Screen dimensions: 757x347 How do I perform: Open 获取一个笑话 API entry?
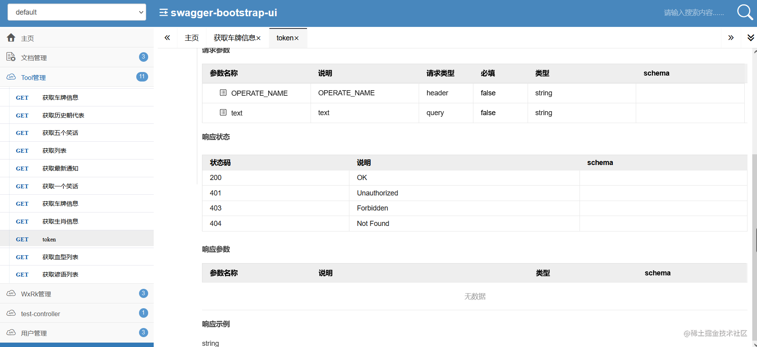[x=77, y=186]
